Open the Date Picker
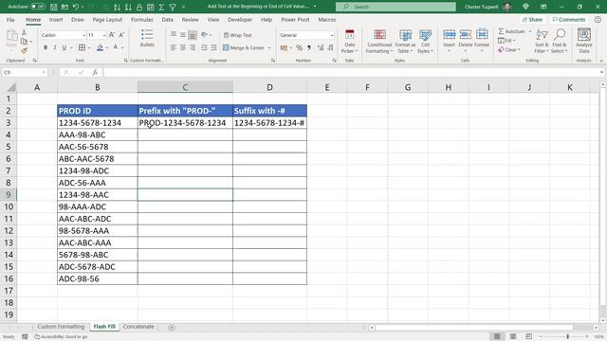The width and height of the screenshot is (607, 341). pyautogui.click(x=350, y=41)
